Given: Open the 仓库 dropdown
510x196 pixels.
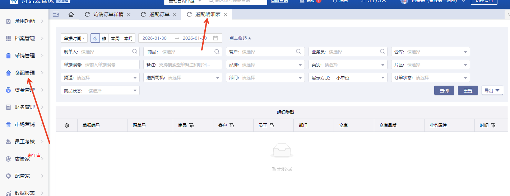Looking at the screenshot, I should (x=430, y=52).
